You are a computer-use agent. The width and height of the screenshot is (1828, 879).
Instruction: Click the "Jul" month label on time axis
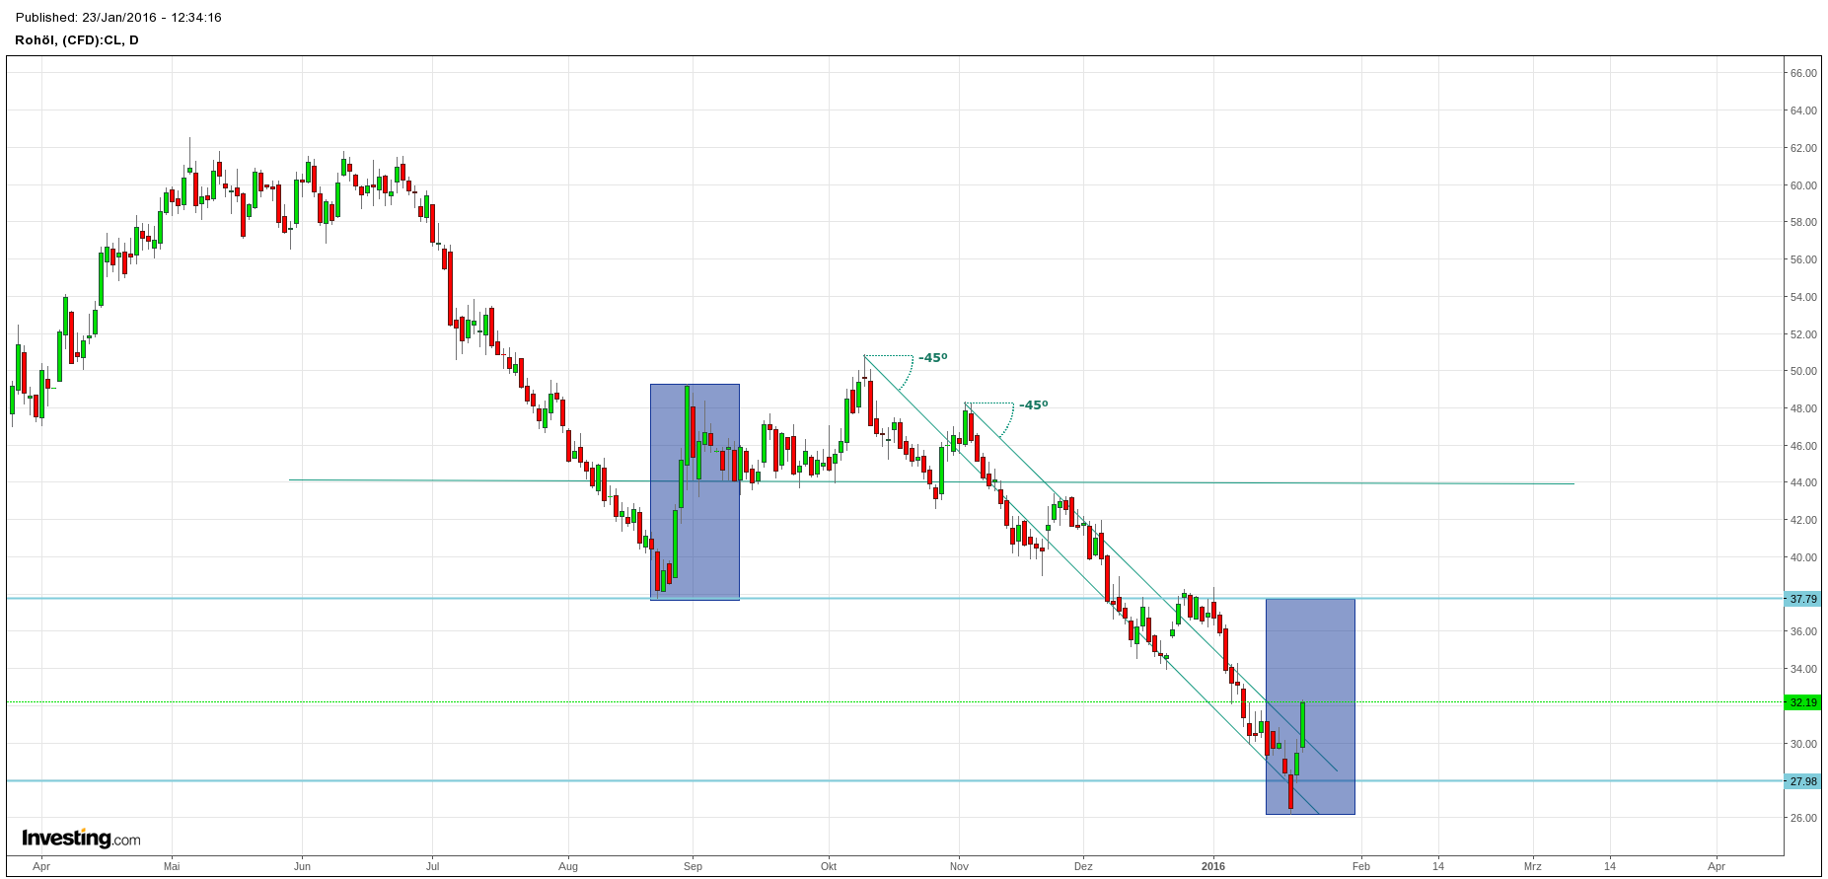point(432,866)
